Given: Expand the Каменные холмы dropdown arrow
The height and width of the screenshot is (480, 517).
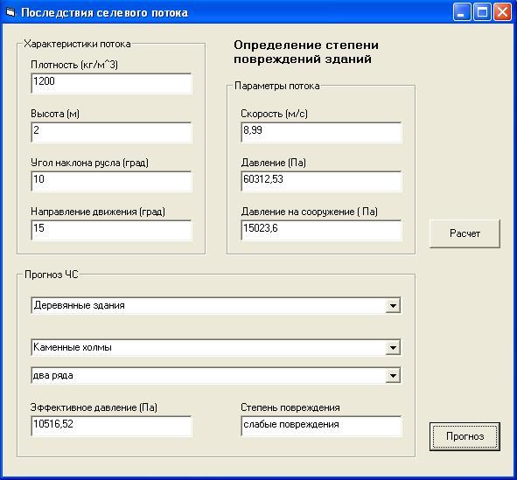Looking at the screenshot, I should tap(393, 347).
